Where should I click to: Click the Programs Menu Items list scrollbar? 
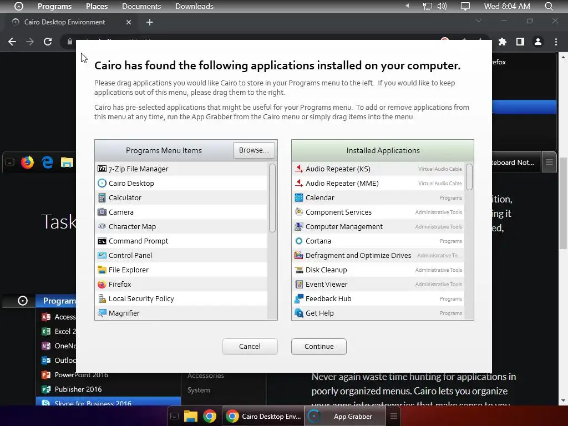click(x=272, y=198)
